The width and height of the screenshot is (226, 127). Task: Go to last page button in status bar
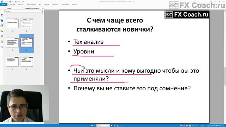pos(114,126)
